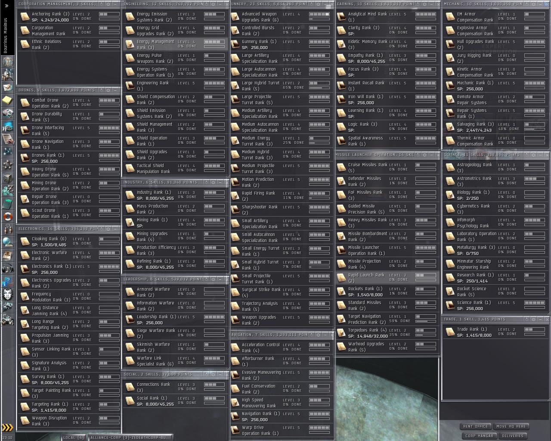Click the cube icon in the sidebar
Image resolution: width=551 pixels, height=441 pixels.
(7, 178)
